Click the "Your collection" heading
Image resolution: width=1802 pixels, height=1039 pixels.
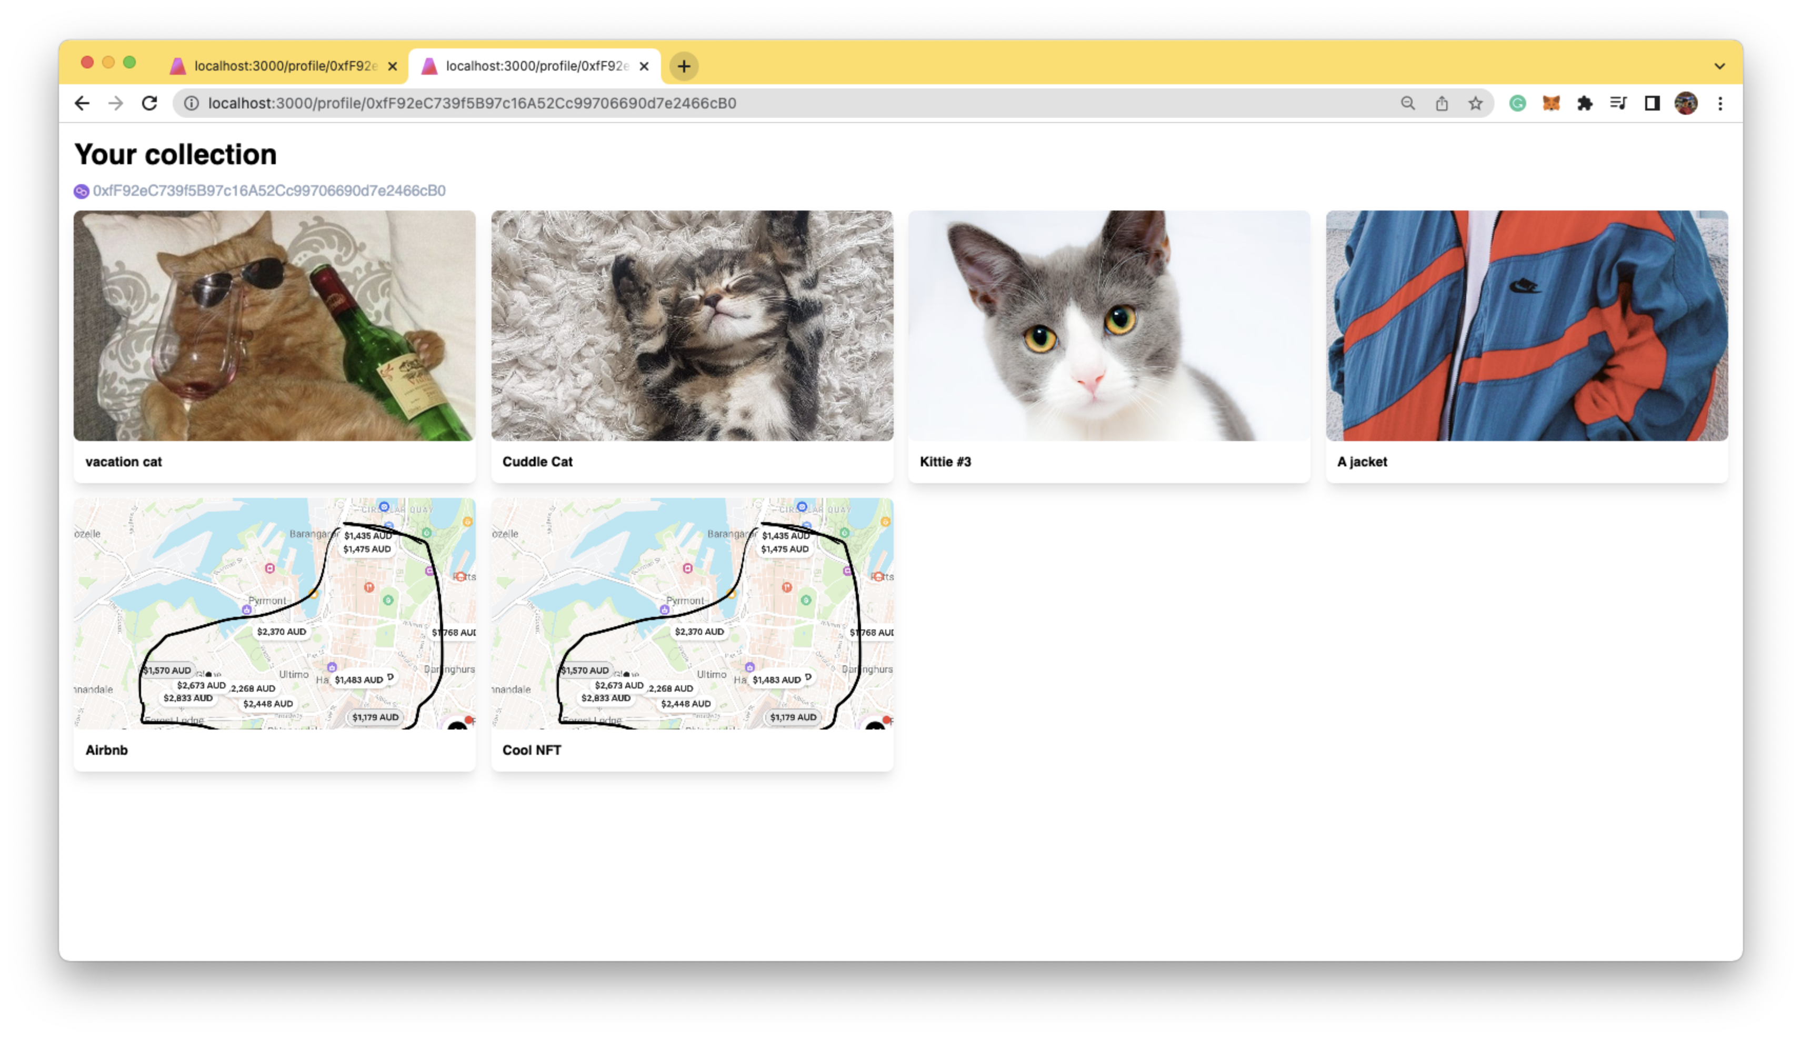(175, 154)
